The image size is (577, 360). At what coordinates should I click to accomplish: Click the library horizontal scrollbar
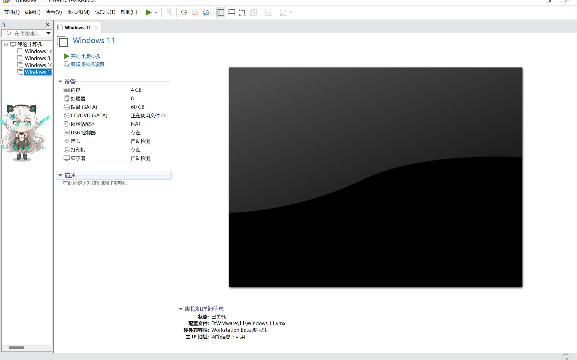tap(16, 348)
